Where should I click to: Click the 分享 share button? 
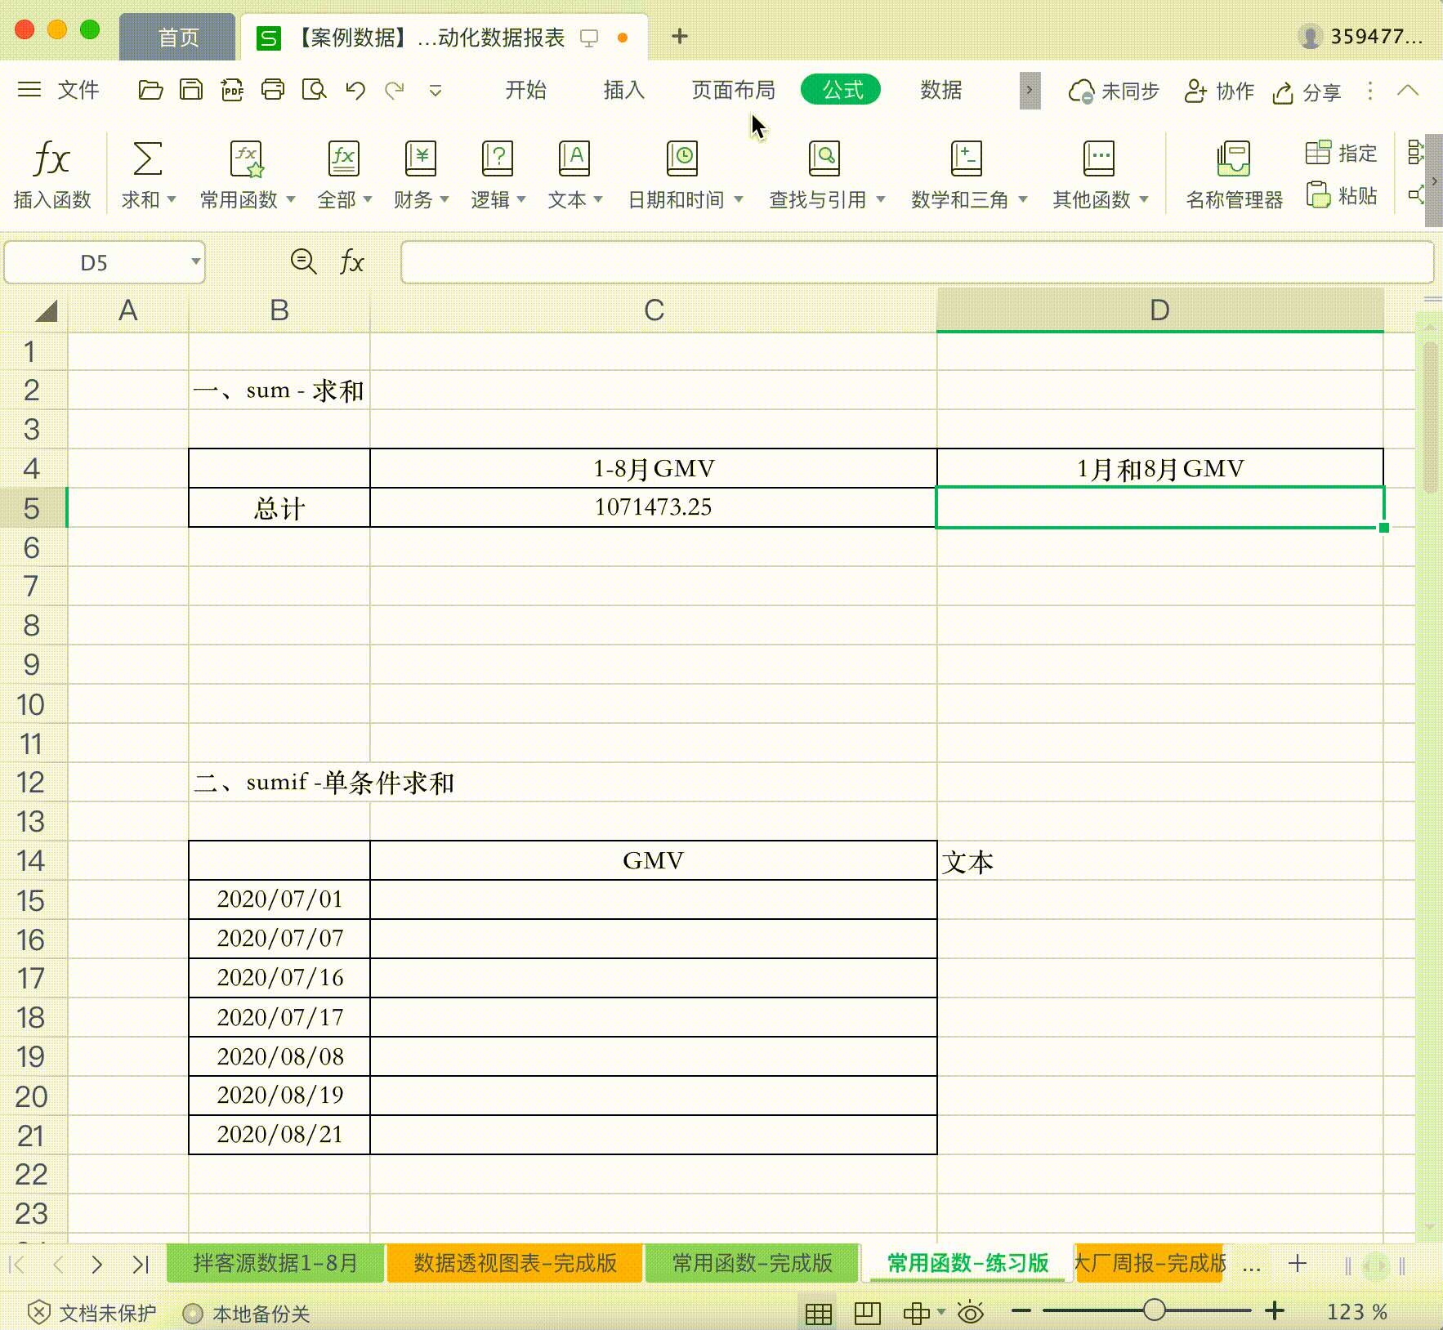[1307, 92]
